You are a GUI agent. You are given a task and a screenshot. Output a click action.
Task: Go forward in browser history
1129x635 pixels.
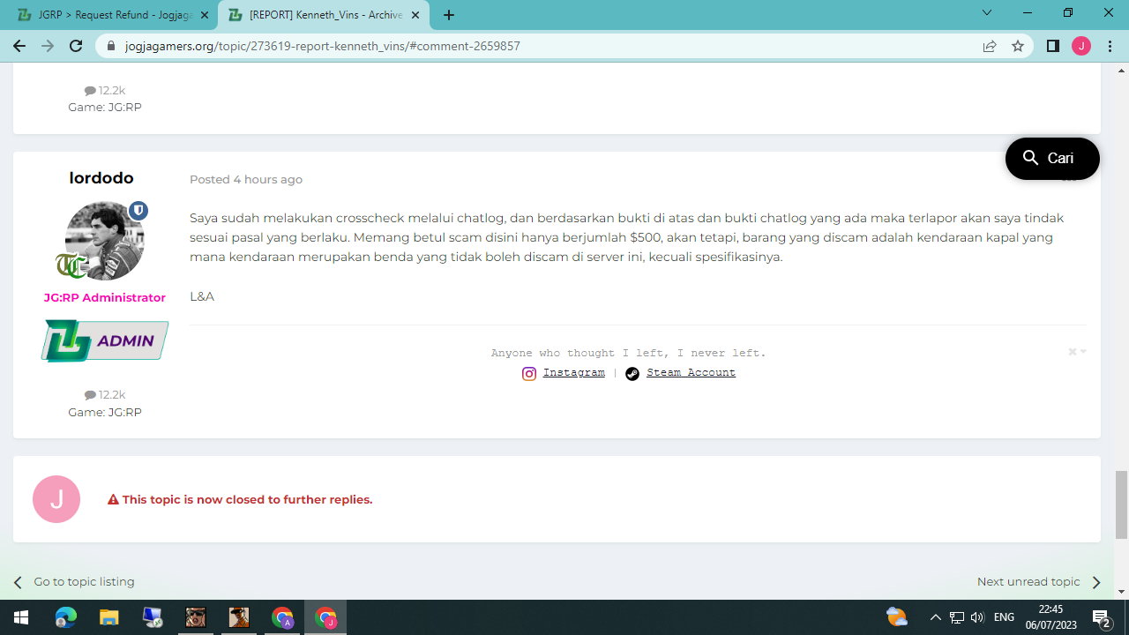click(48, 46)
